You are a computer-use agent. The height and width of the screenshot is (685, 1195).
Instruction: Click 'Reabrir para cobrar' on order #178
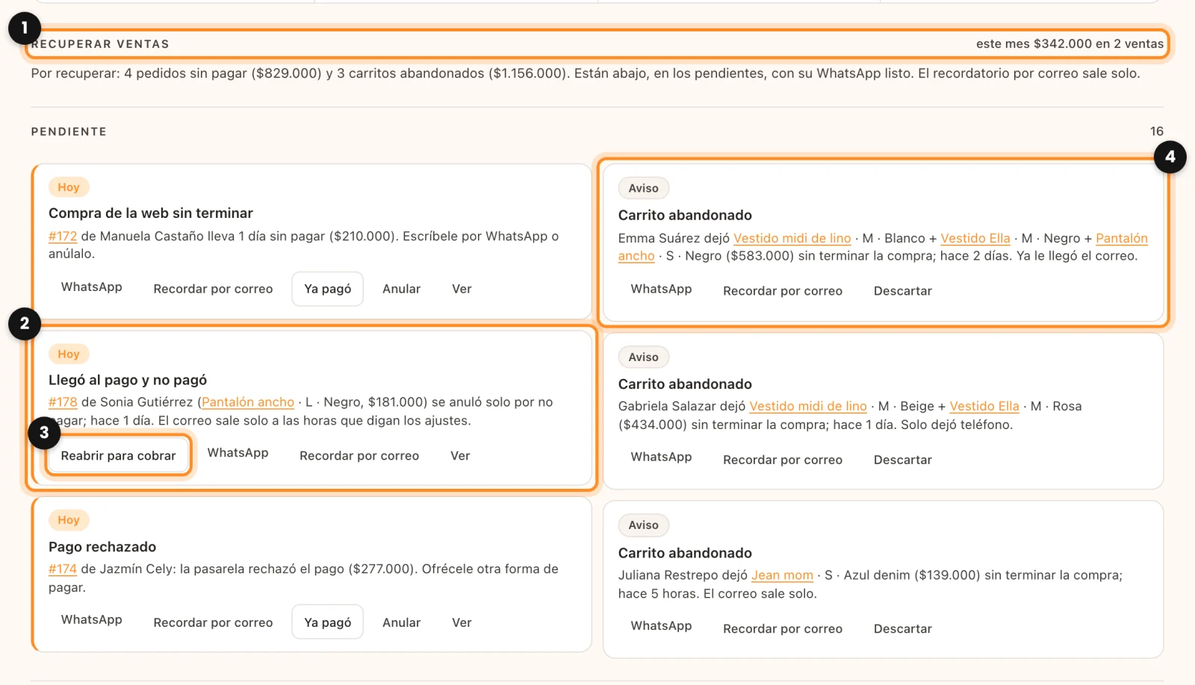pyautogui.click(x=118, y=455)
